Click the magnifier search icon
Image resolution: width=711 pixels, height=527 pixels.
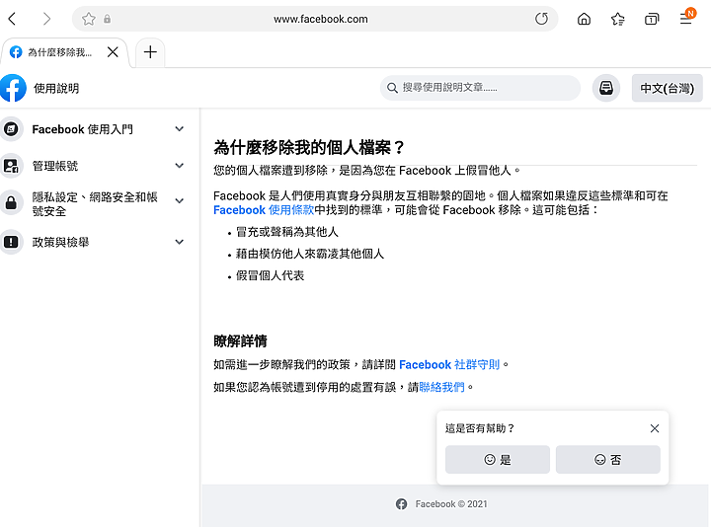click(392, 88)
